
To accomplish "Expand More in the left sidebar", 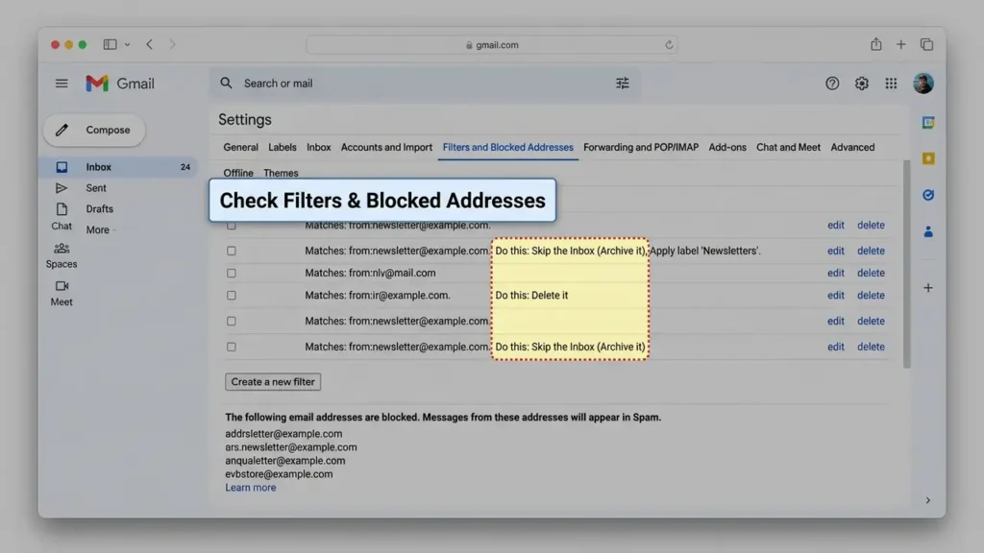I will 100,230.
